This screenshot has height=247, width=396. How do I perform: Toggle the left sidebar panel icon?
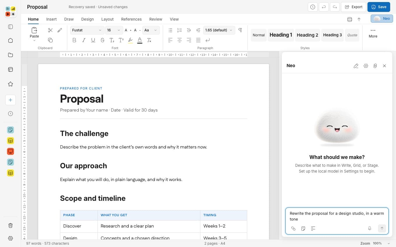point(10,27)
